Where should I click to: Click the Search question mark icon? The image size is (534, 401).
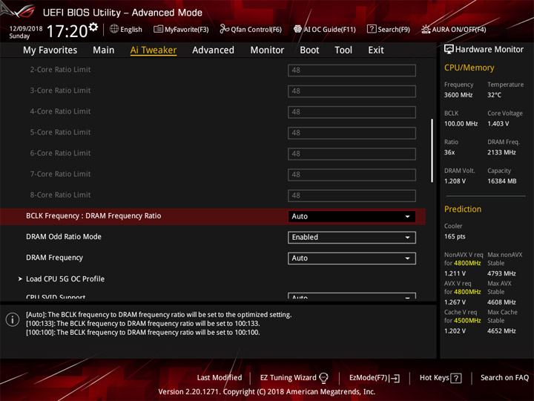tap(372, 29)
